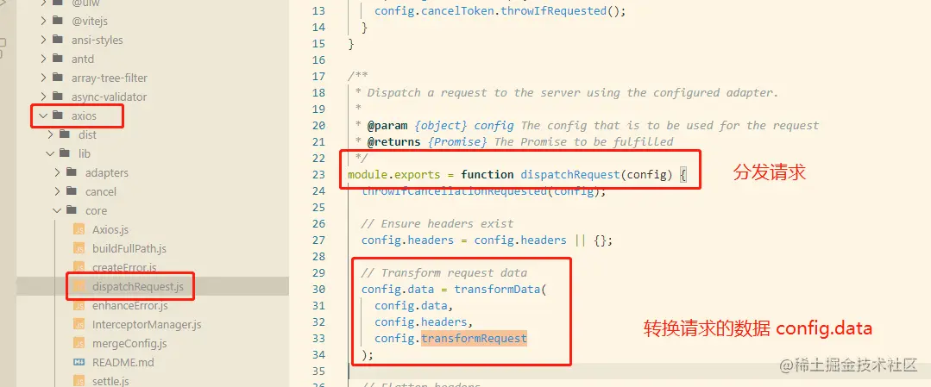Open mergeConfig.js file
Image resolution: width=931 pixels, height=387 pixels.
[129, 344]
